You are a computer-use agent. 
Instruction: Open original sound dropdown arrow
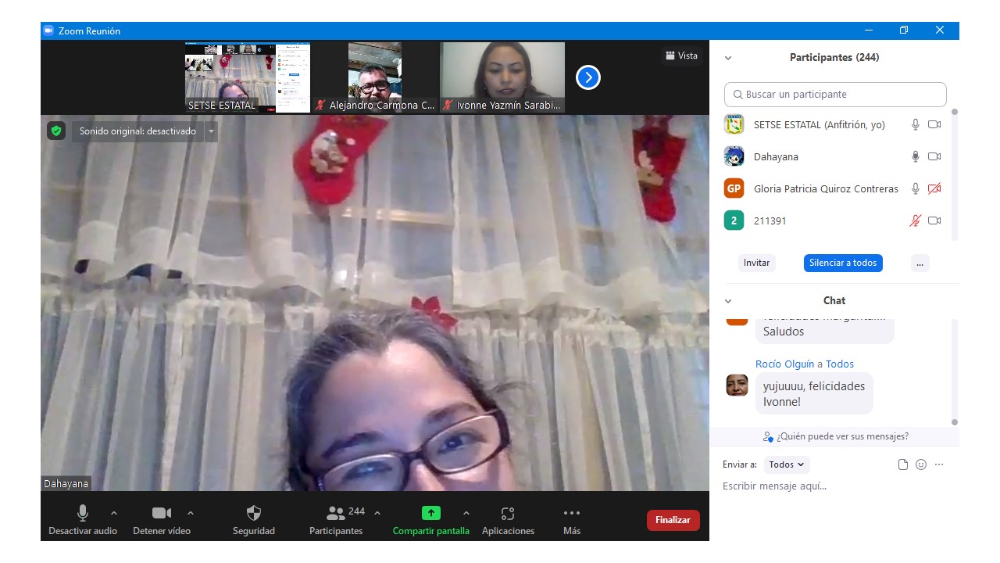point(211,131)
